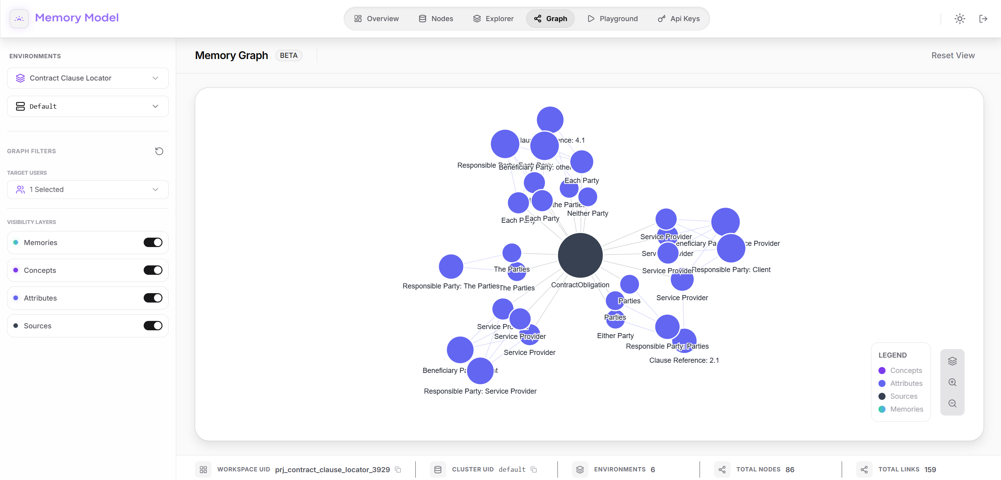Click the logout icon in top right
The width and height of the screenshot is (1001, 480).
984,18
